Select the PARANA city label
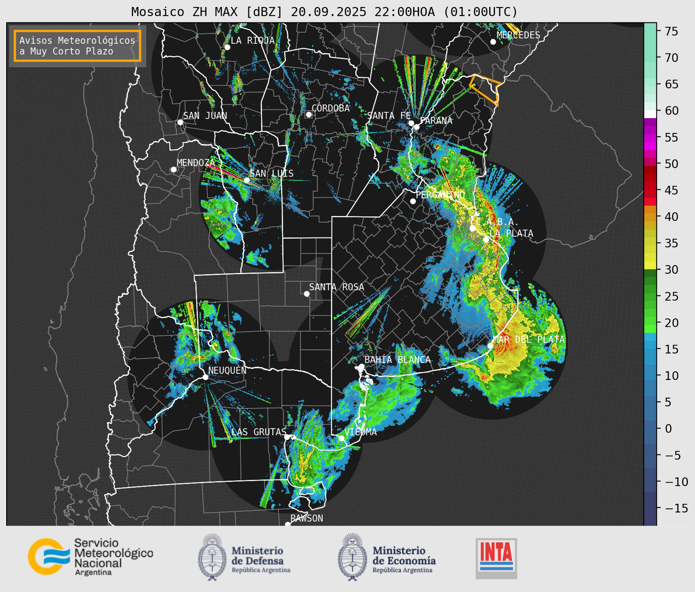This screenshot has height=592, width=695. [436, 121]
